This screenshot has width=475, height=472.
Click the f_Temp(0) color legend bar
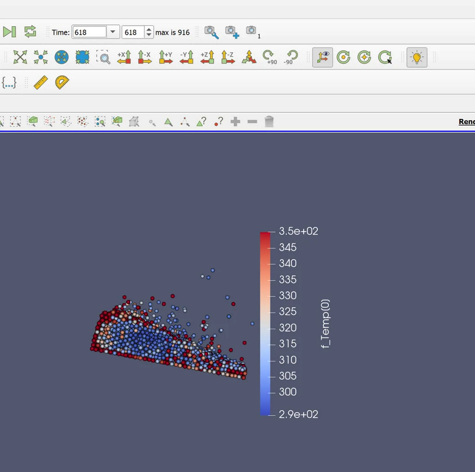265,323
